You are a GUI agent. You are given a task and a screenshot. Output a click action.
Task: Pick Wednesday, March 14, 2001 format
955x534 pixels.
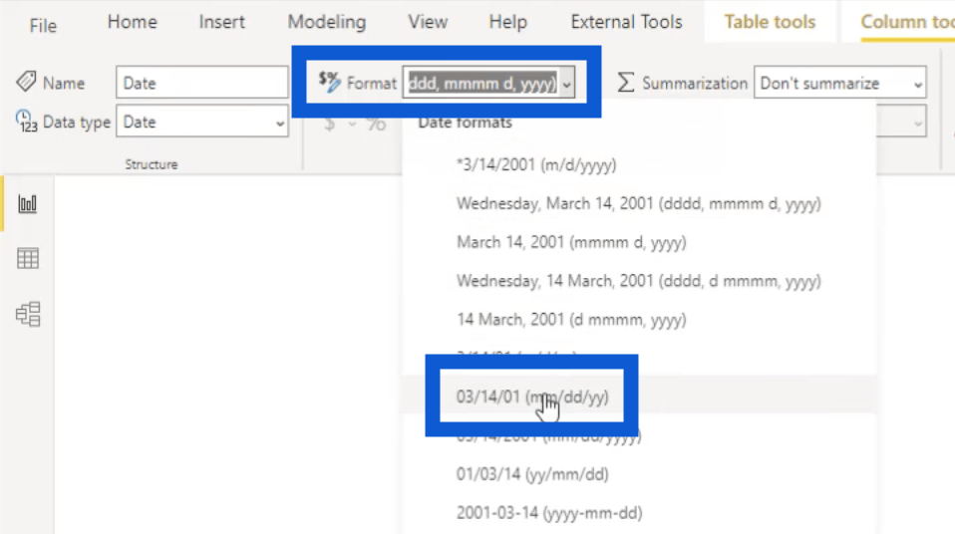(x=639, y=203)
